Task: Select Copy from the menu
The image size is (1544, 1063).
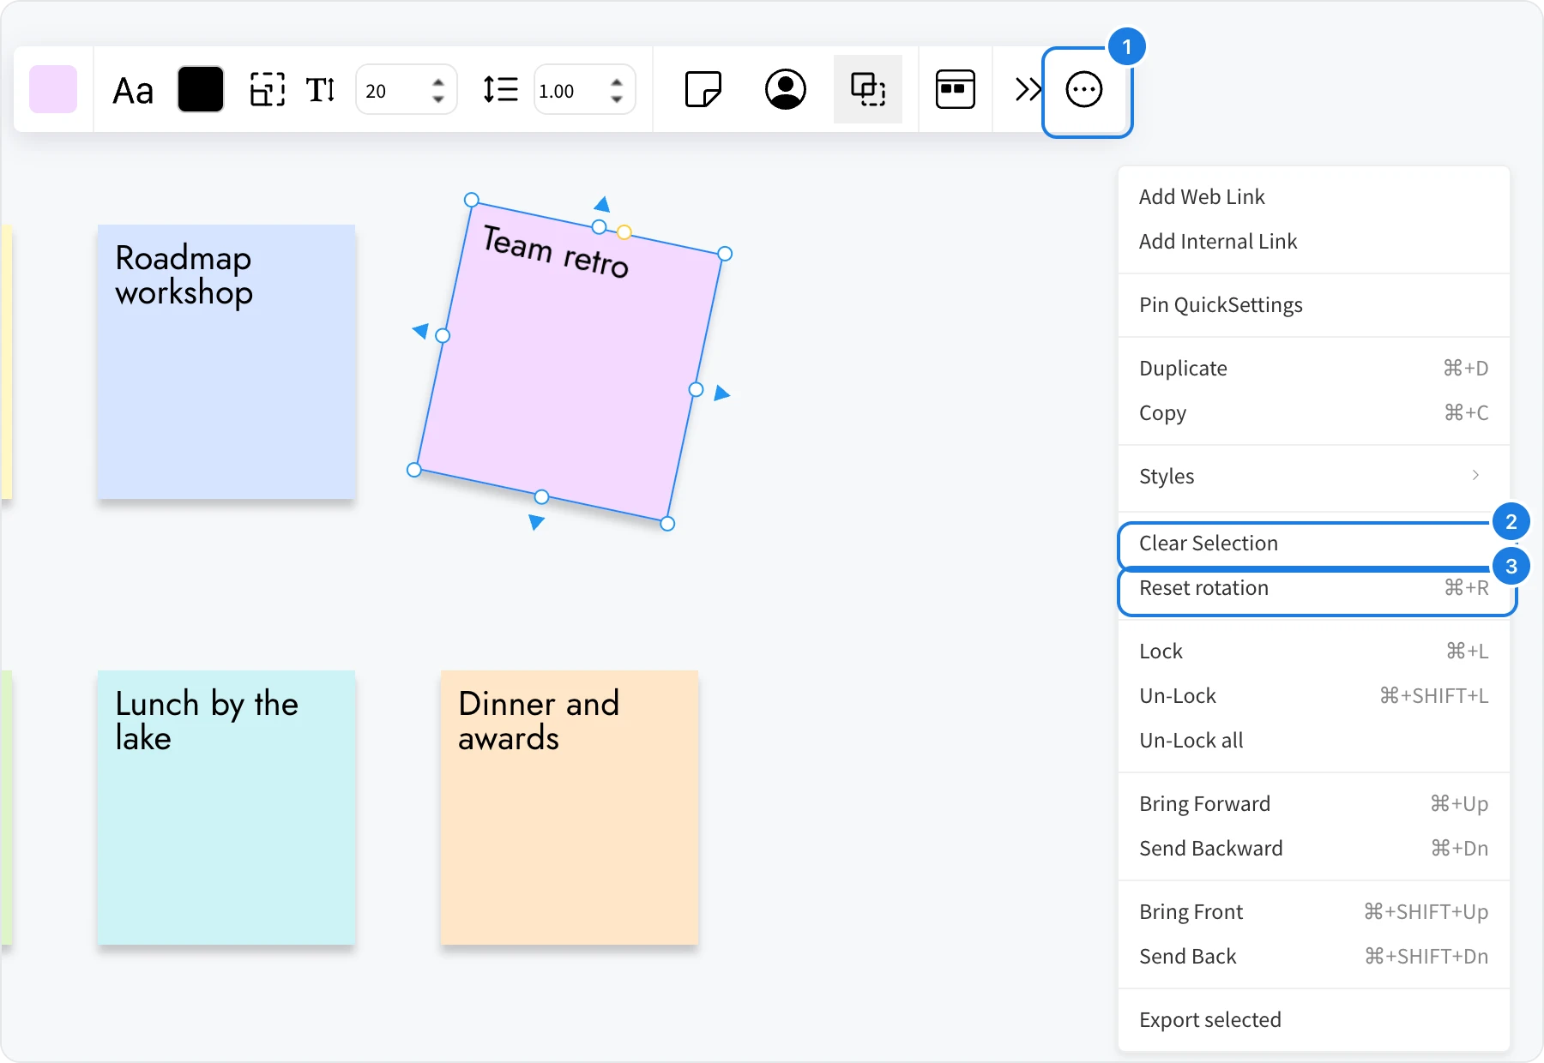Action: point(1314,413)
